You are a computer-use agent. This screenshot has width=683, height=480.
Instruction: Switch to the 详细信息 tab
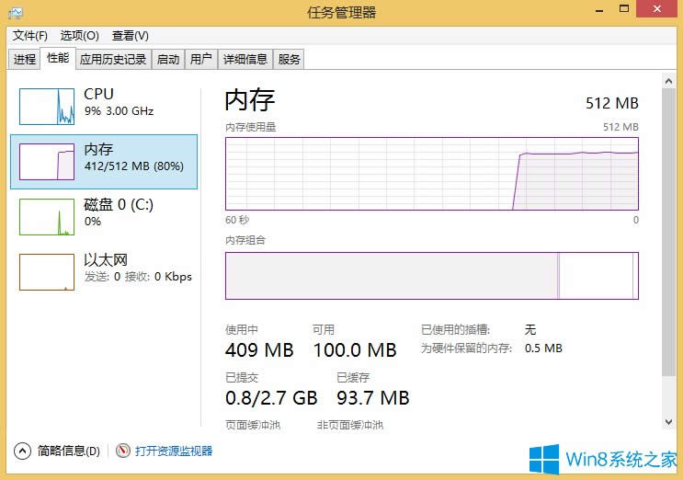click(x=245, y=60)
